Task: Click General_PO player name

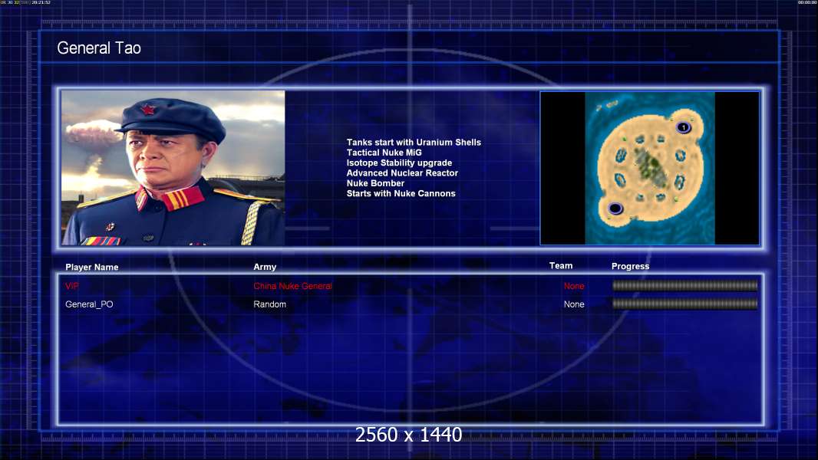Action: (89, 304)
